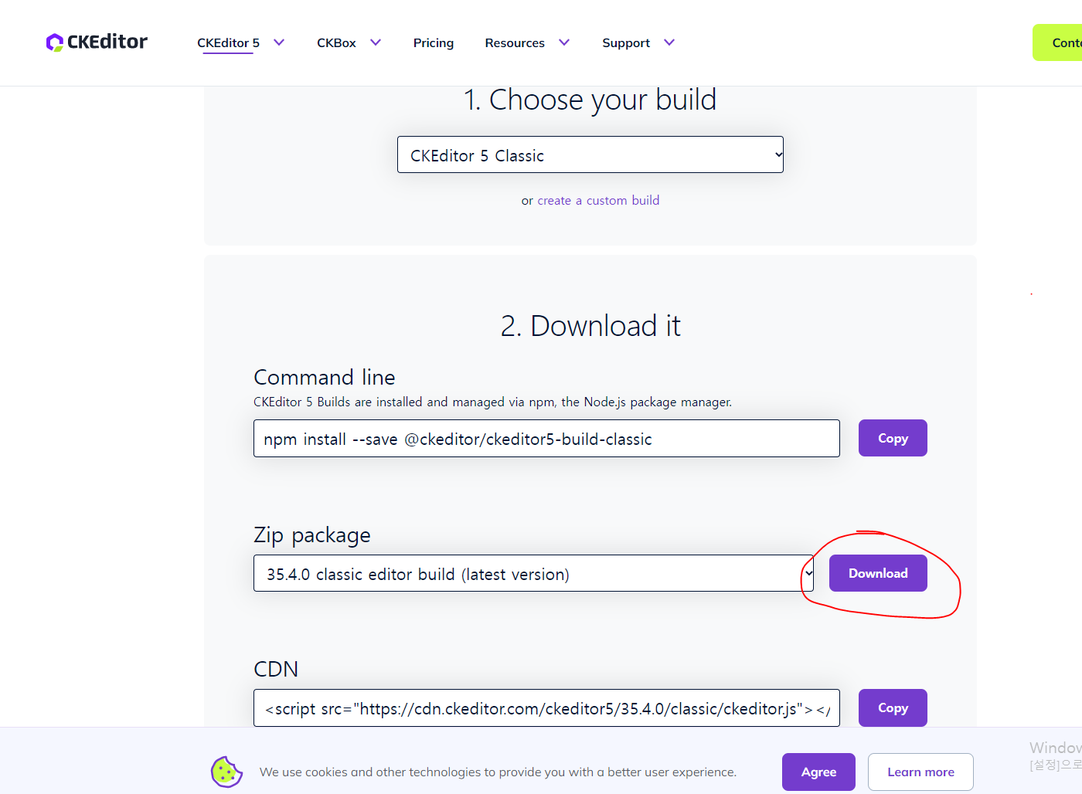
Task: Click the text about npm package manager
Action: [492, 402]
